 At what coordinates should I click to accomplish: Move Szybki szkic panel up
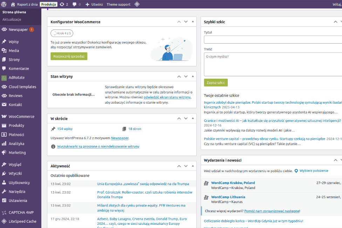[x=335, y=22]
